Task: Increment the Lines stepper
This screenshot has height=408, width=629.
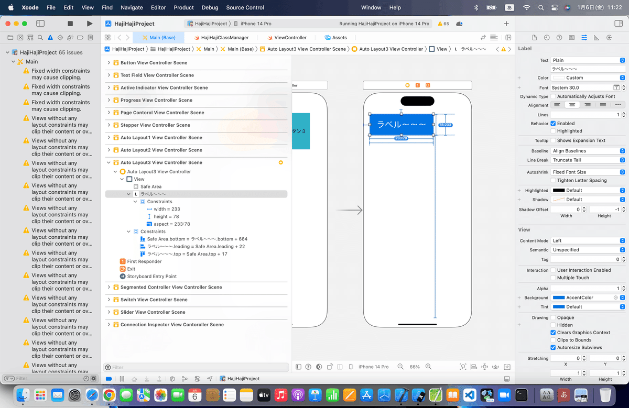Action: click(x=623, y=113)
